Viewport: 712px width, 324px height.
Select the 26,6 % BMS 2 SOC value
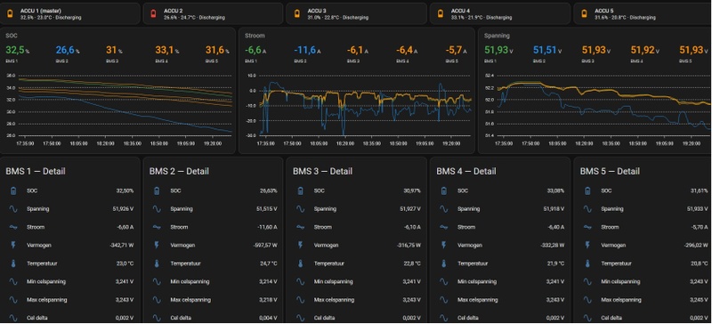pyautogui.click(x=68, y=50)
